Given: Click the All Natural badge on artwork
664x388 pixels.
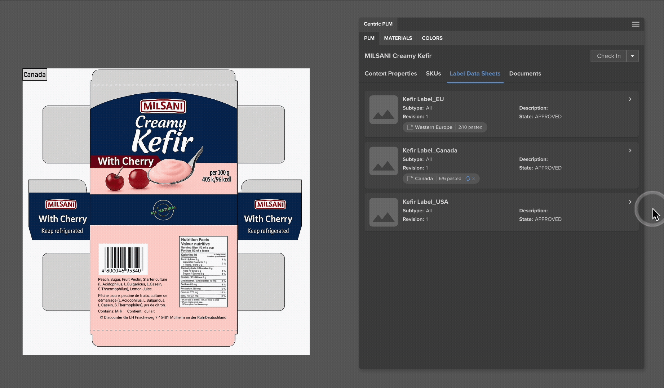Looking at the screenshot, I should (x=163, y=210).
